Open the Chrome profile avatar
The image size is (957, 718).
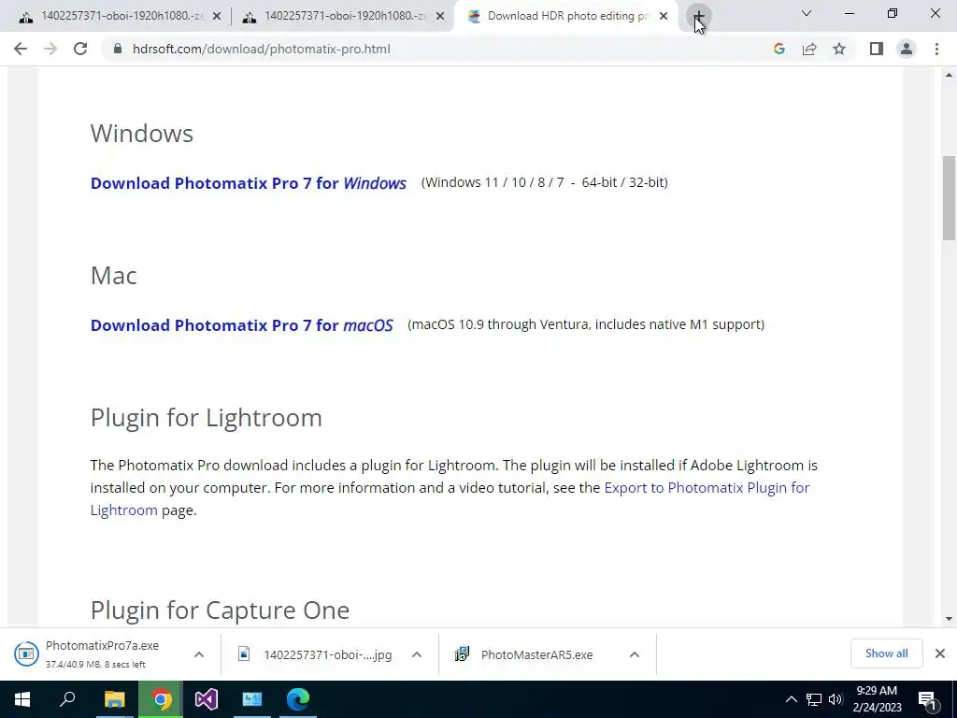(x=907, y=49)
